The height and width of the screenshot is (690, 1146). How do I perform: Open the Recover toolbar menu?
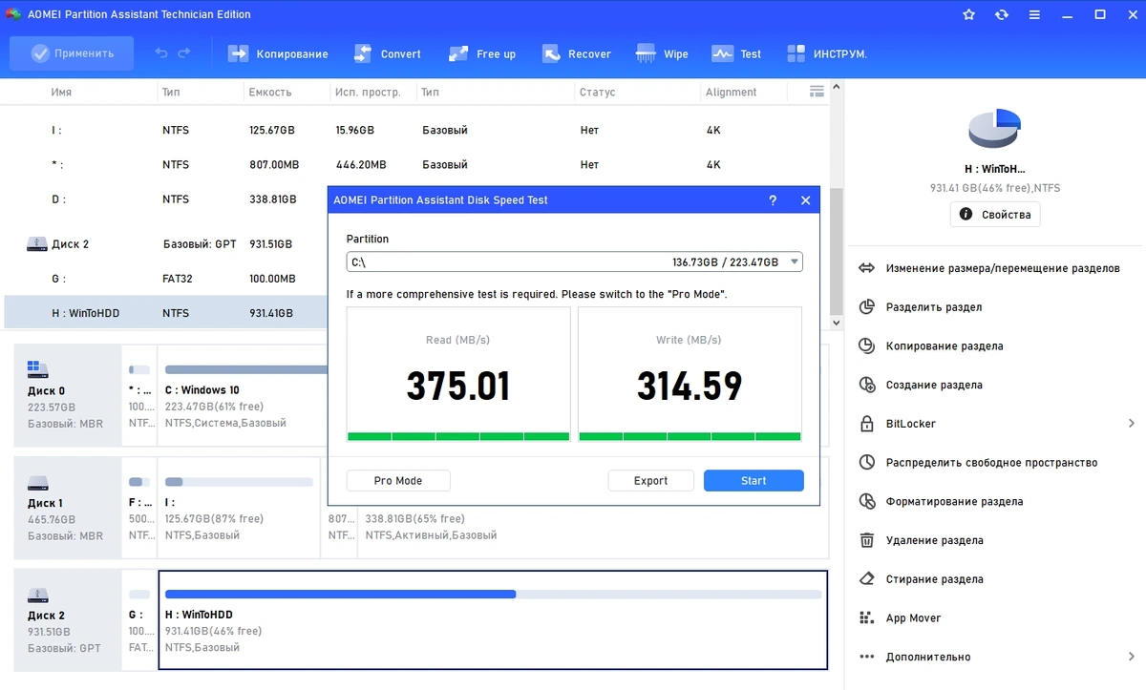576,53
